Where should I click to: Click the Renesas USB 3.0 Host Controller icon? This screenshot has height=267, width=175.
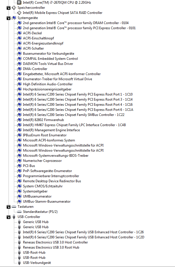pos(19,242)
